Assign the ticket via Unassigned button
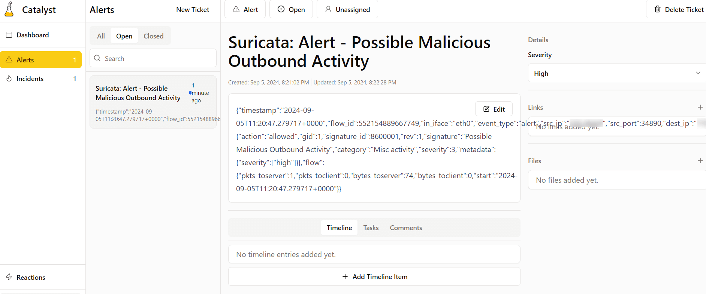 347,9
